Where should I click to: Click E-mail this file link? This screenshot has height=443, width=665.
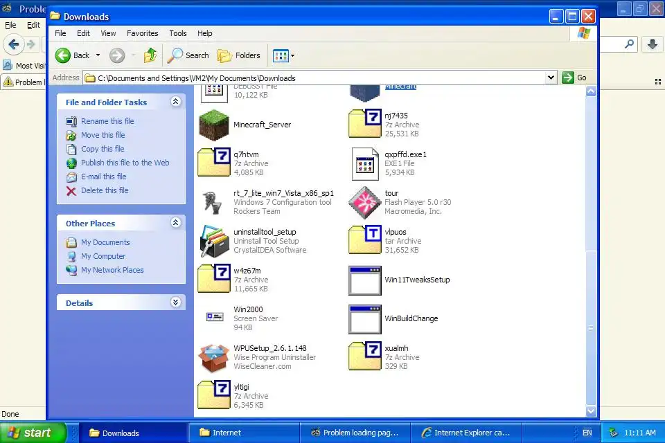pos(103,177)
